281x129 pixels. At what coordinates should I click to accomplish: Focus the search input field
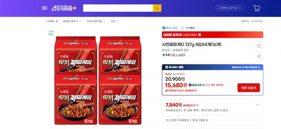click(x=118, y=8)
